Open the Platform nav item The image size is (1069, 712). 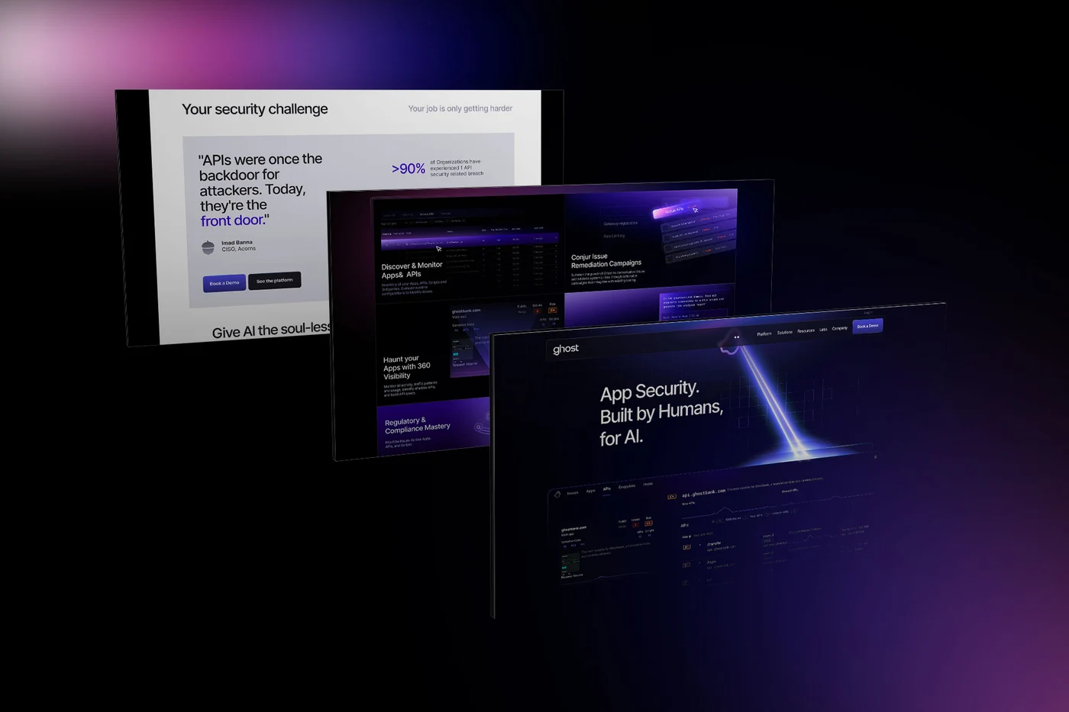point(764,333)
